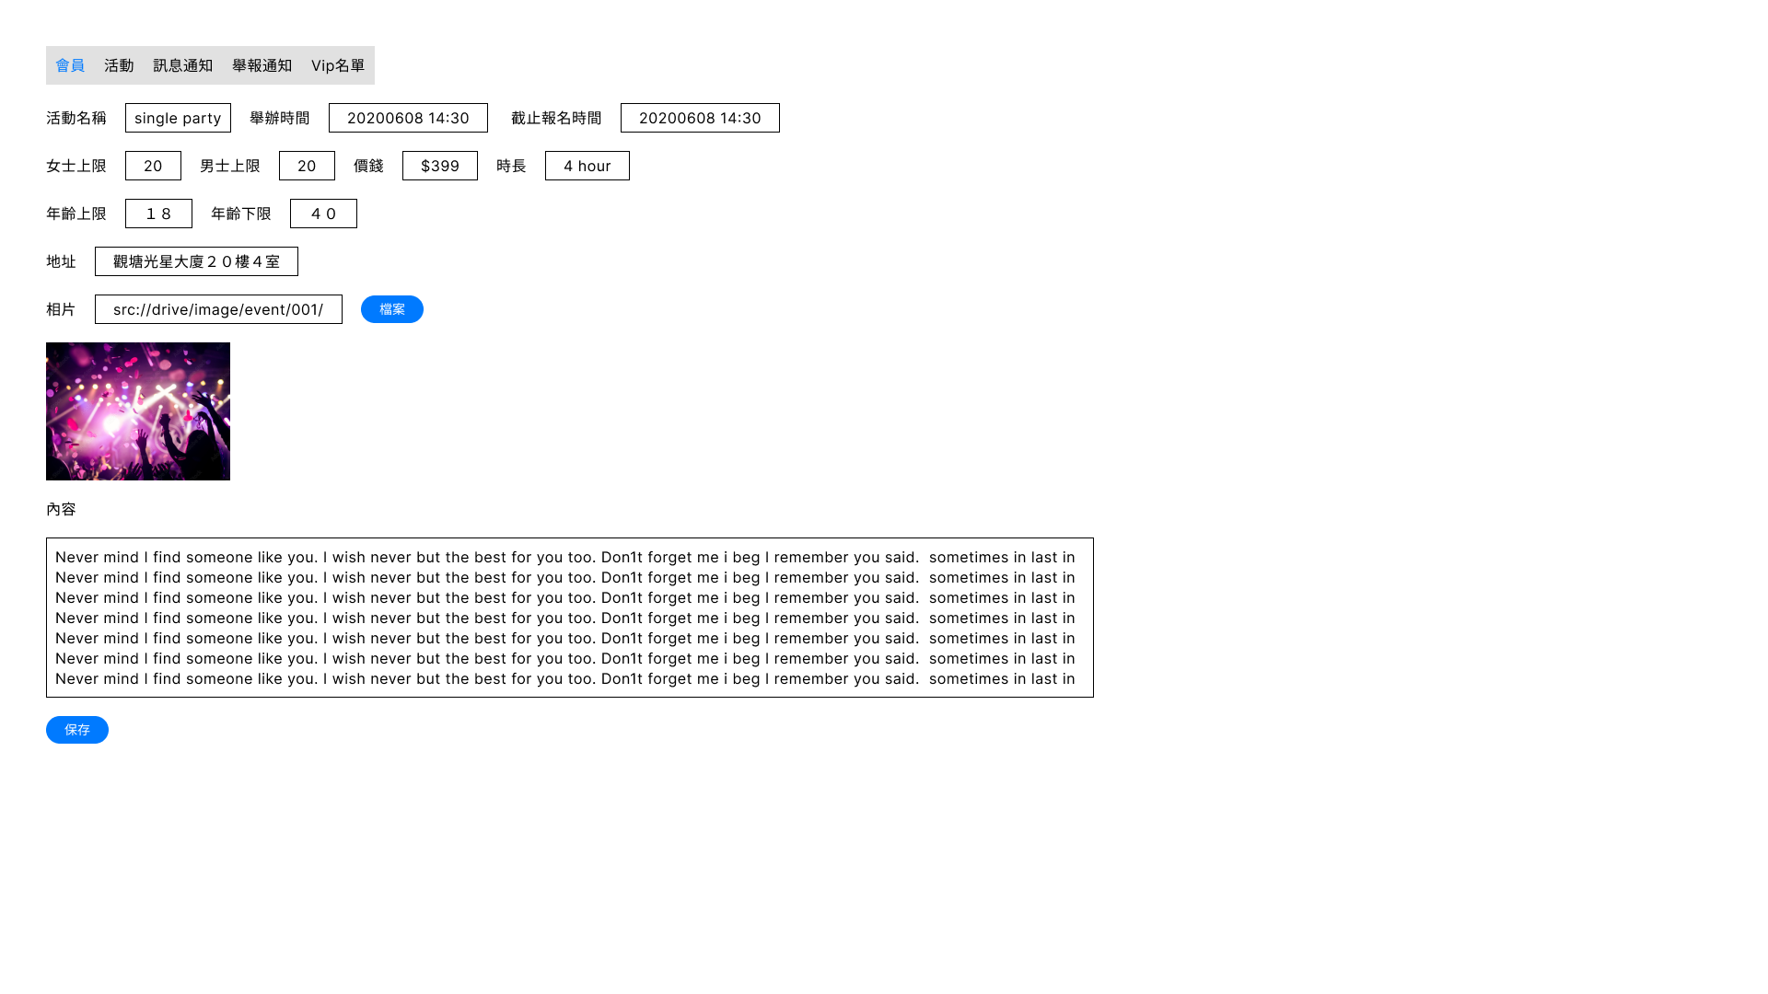This screenshot has height=994, width=1768.
Task: Select the 年齡上限 input box
Action: (x=158, y=214)
